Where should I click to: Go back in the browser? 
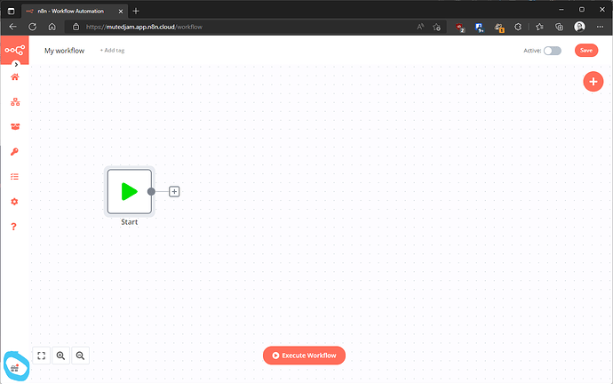point(13,27)
